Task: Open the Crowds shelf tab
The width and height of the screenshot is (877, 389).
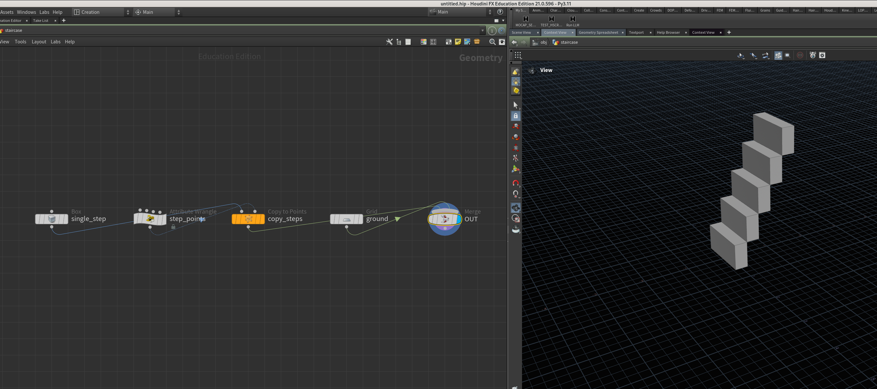Action: pos(656,11)
